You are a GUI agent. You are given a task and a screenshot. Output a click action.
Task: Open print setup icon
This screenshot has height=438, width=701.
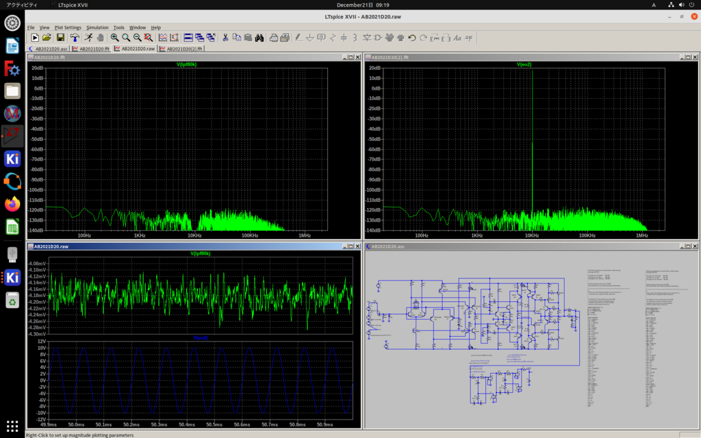pyautogui.click(x=285, y=38)
